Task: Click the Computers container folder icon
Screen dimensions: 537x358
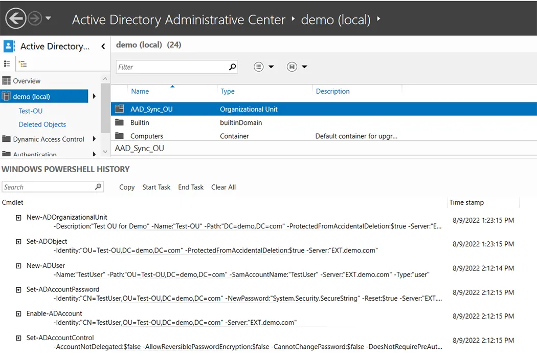Action: (119, 135)
